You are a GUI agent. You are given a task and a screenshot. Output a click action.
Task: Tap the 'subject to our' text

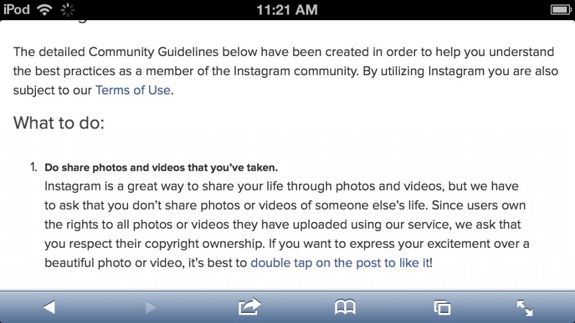52,90
